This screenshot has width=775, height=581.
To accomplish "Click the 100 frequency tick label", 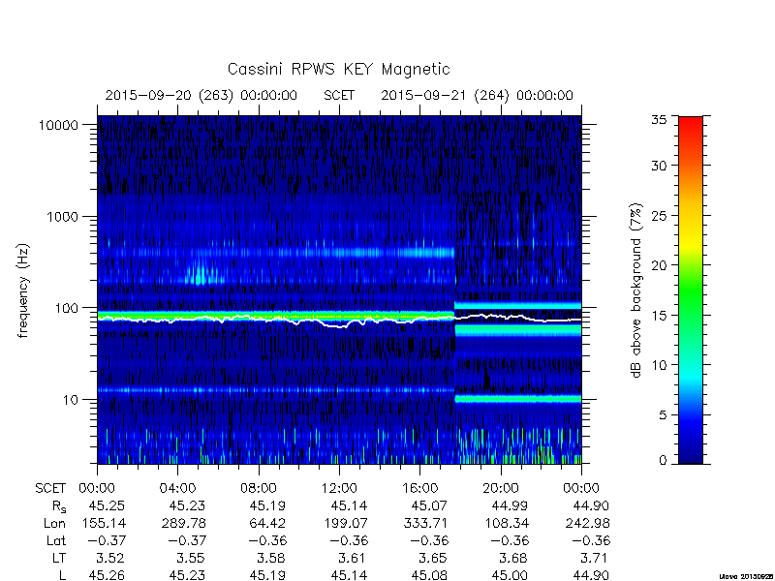I will [x=67, y=308].
